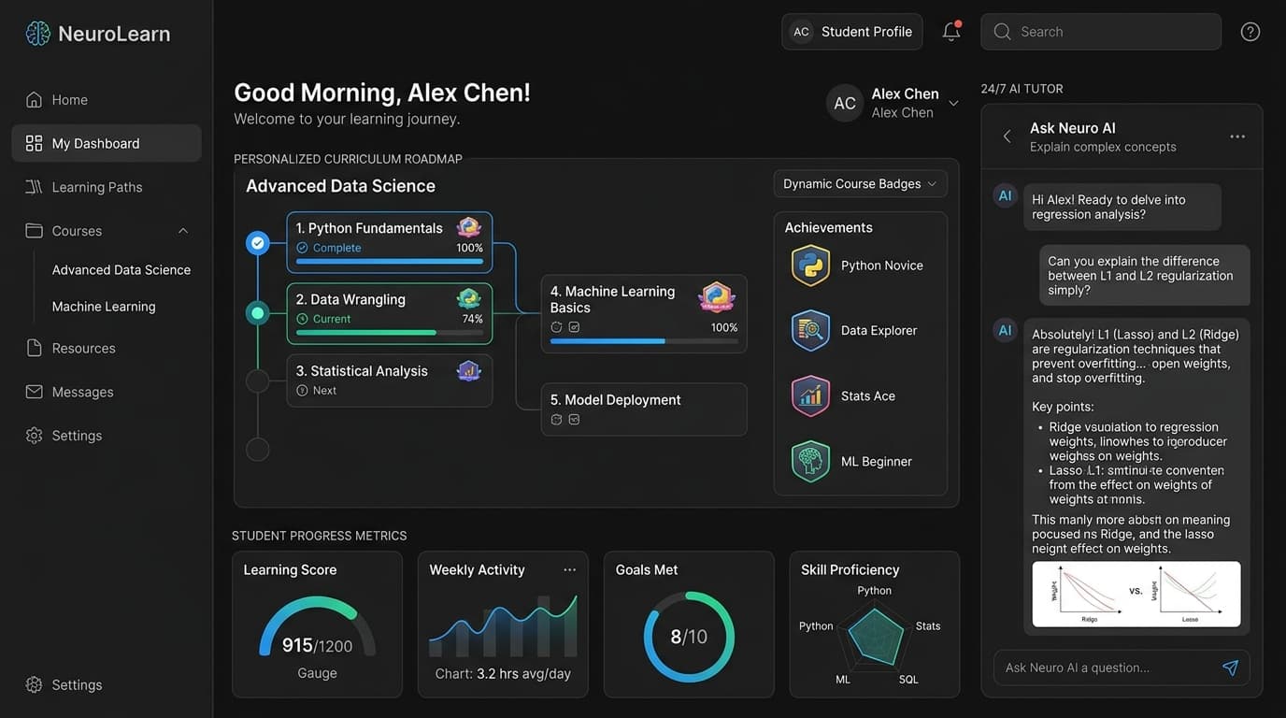This screenshot has width=1286, height=718.
Task: Select My Dashboard in the sidebar
Action: point(107,143)
